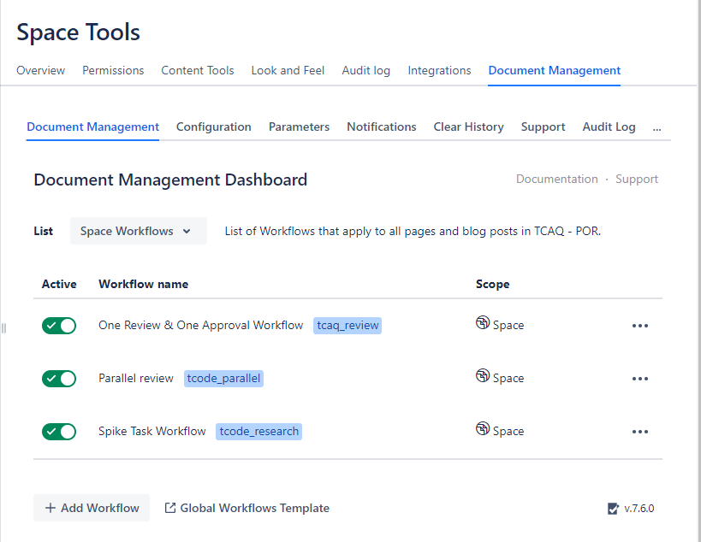Go to the Overview tab
701x542 pixels.
[41, 71]
